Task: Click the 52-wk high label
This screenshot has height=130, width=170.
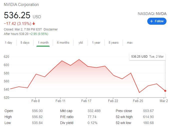Action: 124,117
